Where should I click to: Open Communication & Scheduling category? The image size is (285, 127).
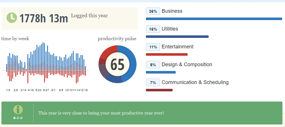coord(195,82)
